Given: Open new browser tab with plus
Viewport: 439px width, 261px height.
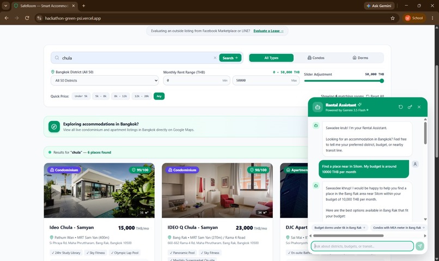Looking at the screenshot, I should pos(83,5).
